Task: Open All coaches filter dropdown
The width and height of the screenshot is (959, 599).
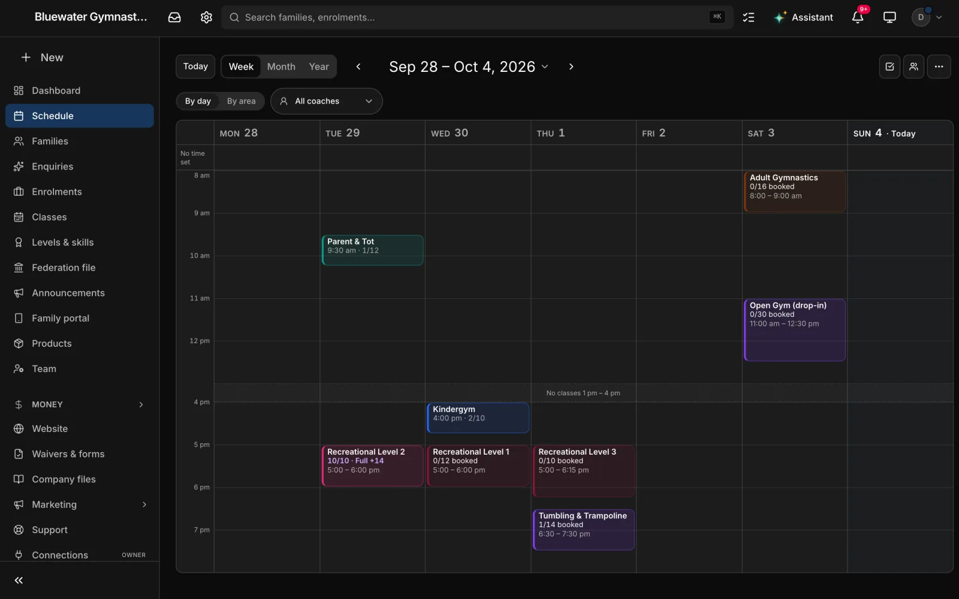Action: pos(327,101)
